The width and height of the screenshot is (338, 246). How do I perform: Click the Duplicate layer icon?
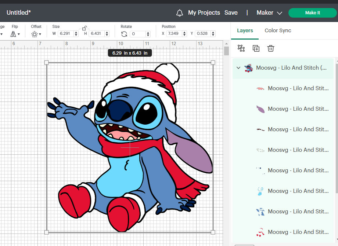256,48
